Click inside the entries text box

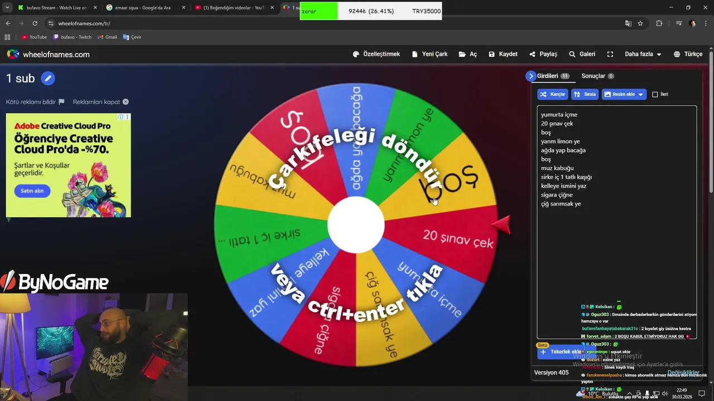pos(616,222)
